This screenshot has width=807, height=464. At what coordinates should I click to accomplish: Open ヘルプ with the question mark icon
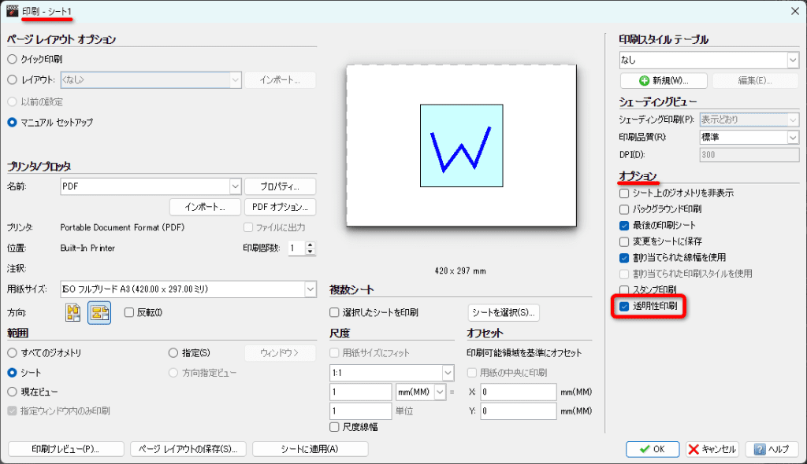772,449
